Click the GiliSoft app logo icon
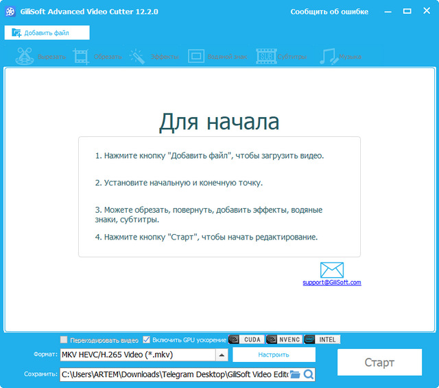Viewport: 439px width, 388px height. point(10,12)
